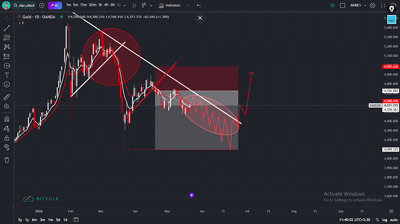Click the trash remove drawings icon
The height and width of the screenshot is (224, 400).
(x=7, y=160)
